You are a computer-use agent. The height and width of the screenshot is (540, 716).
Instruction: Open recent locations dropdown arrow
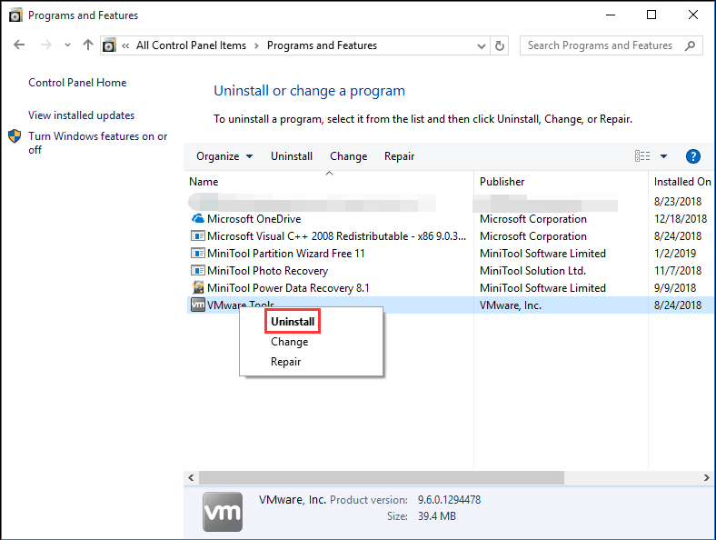coord(67,45)
